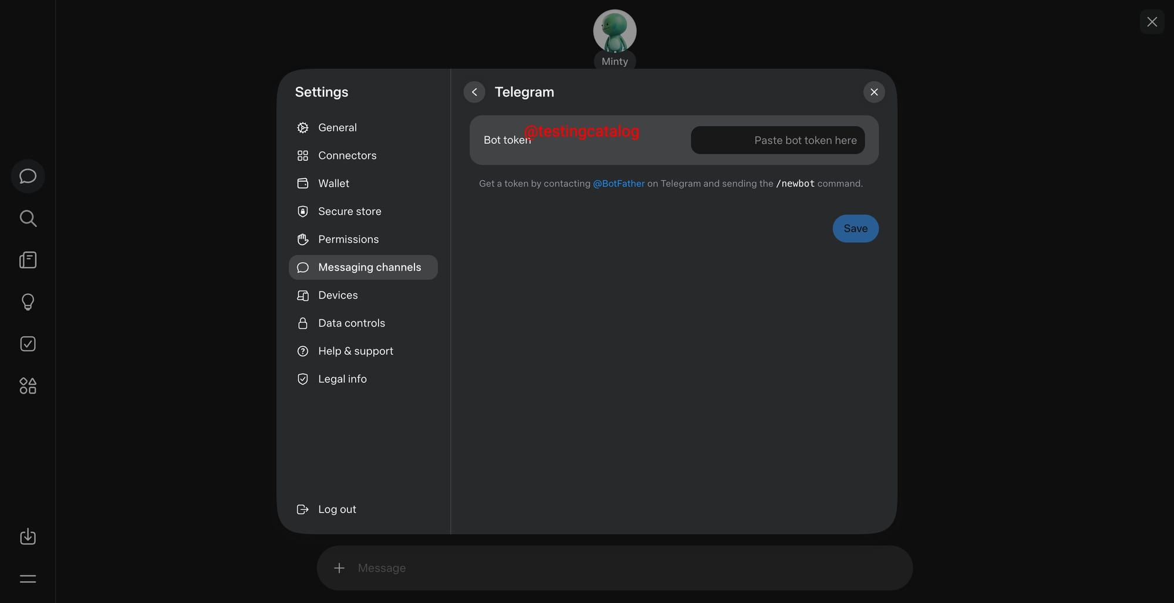Screen dimensions: 1174x603
Task: Go back from the Telegram settings page
Action: [474, 92]
